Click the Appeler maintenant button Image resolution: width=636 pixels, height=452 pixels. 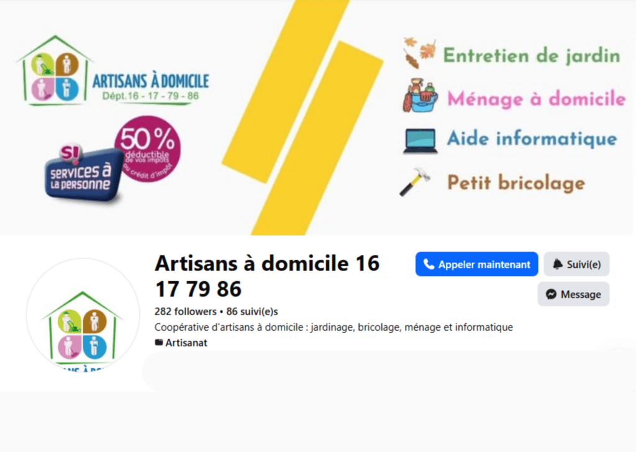coord(476,264)
